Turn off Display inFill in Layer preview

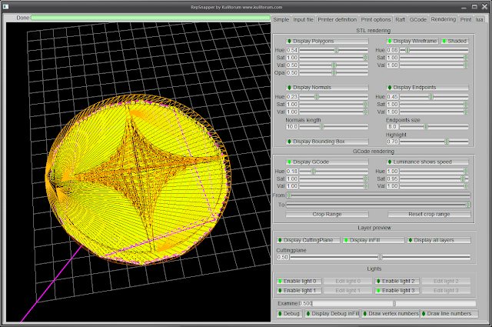372,240
